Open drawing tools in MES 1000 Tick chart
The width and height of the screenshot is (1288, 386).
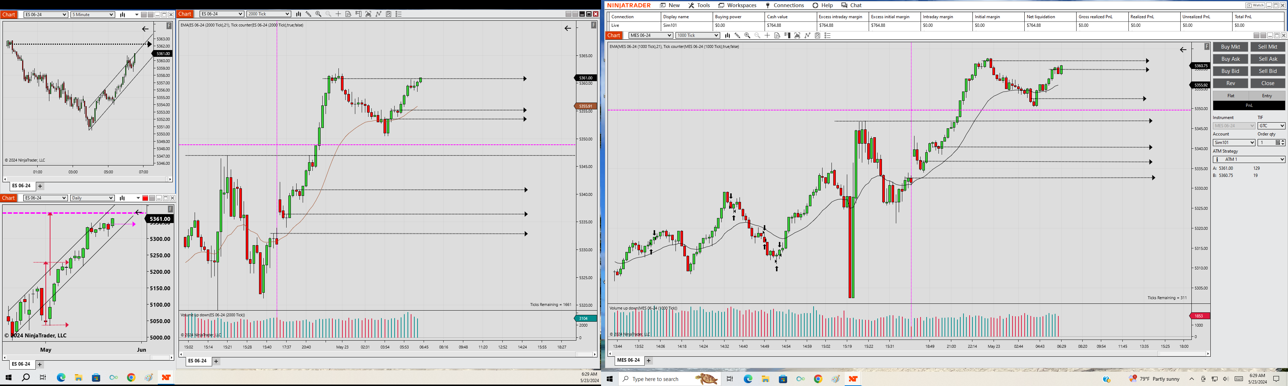tap(737, 35)
